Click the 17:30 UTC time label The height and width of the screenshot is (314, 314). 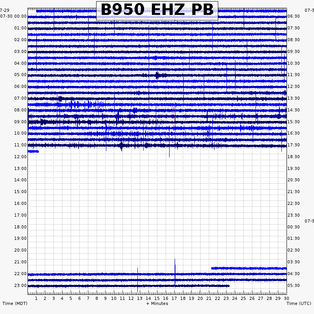coord(294,145)
